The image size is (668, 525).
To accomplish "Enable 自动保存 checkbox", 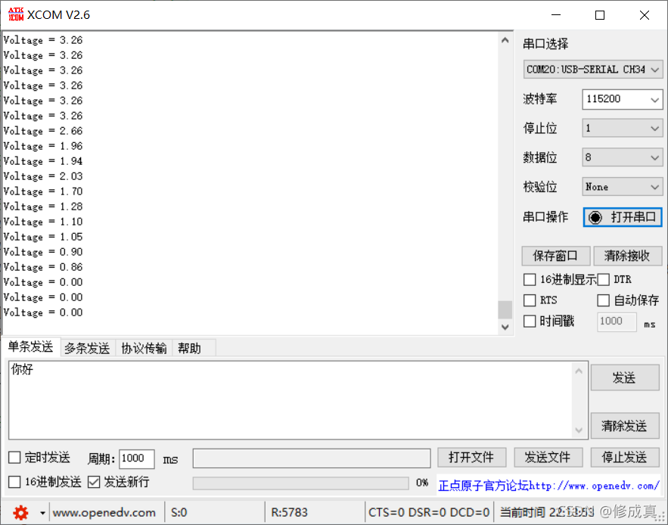I will pos(603,300).
